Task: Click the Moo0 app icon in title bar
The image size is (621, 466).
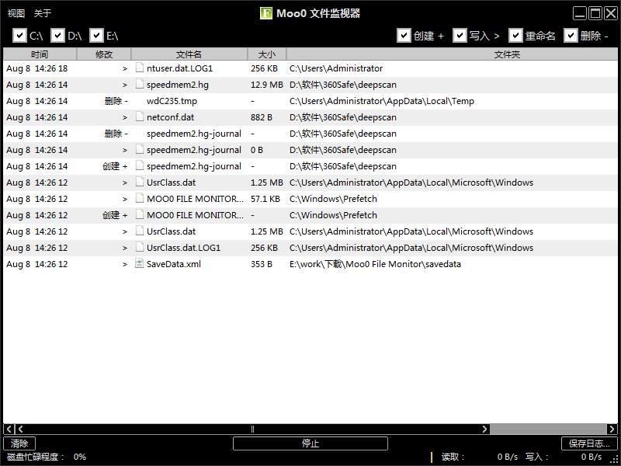Action: click(266, 13)
